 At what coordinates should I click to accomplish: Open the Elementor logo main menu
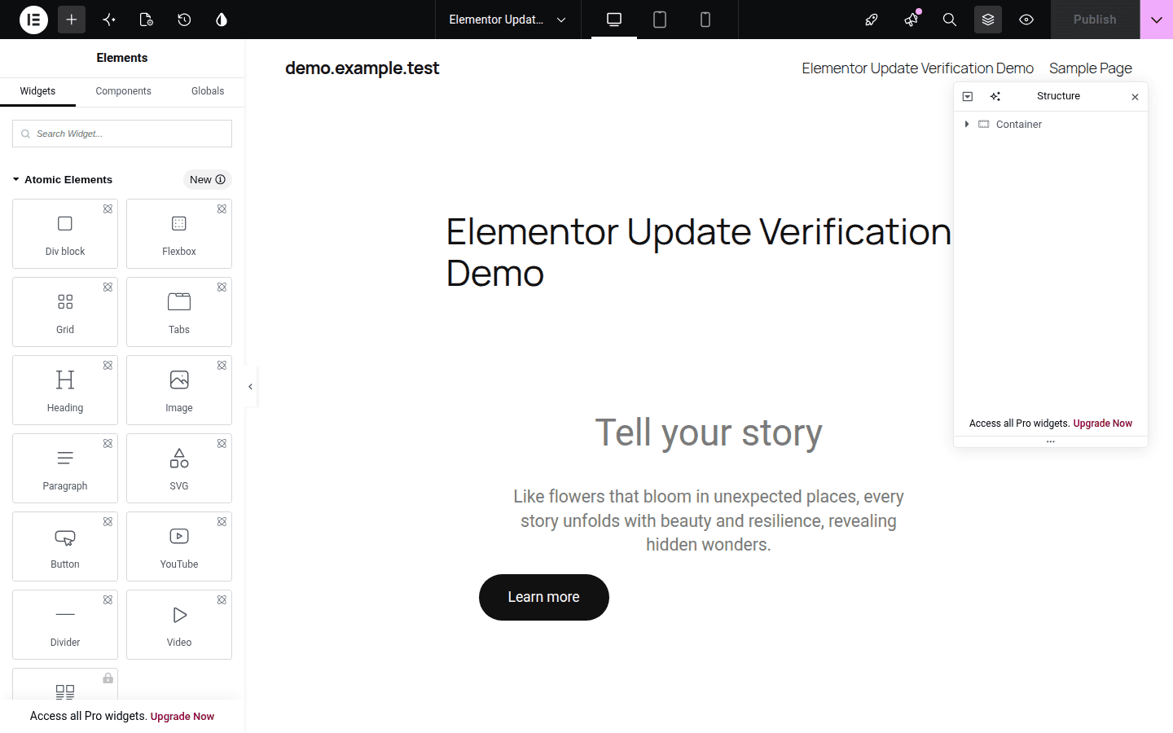33,20
